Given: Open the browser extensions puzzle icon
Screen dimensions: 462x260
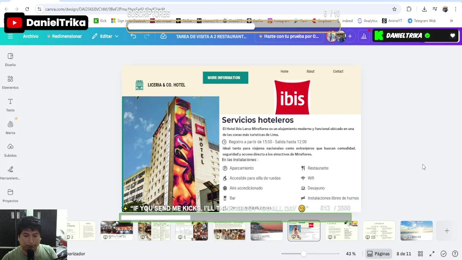Looking at the screenshot, I should (x=409, y=9).
